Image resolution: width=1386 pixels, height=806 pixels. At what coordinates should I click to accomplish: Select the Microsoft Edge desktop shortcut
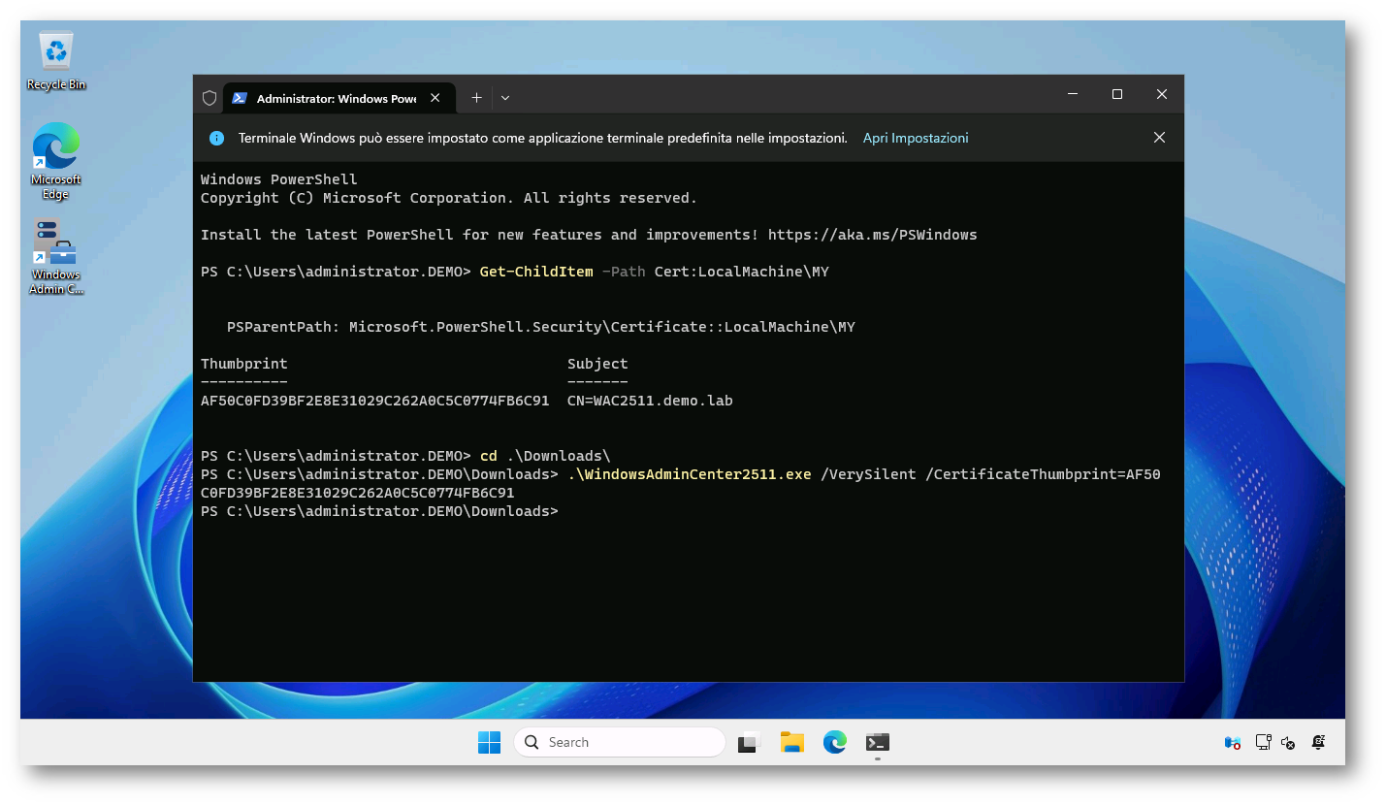click(55, 161)
